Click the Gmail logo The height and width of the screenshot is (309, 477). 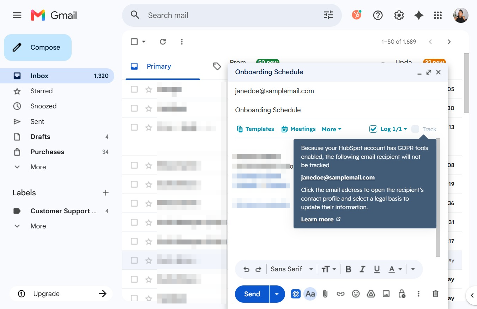(54, 15)
